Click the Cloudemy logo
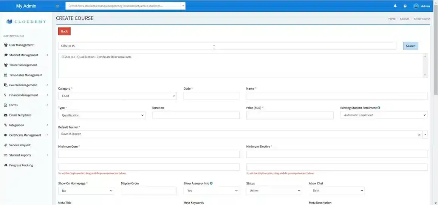Viewport: 438px width, 205px height. tap(26, 21)
